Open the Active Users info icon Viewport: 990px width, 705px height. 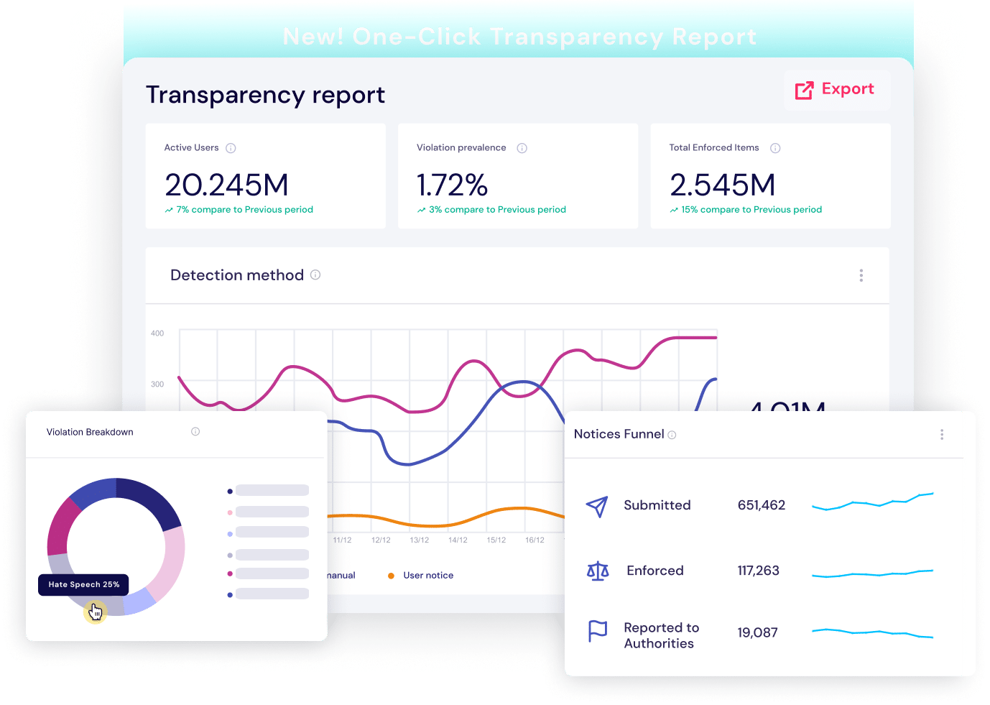point(231,148)
